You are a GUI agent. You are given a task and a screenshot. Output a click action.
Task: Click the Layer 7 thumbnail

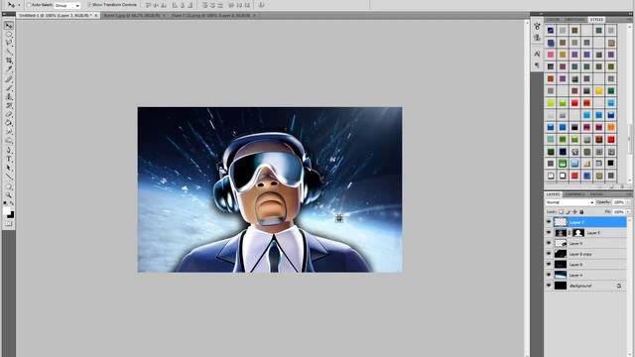[x=561, y=222]
